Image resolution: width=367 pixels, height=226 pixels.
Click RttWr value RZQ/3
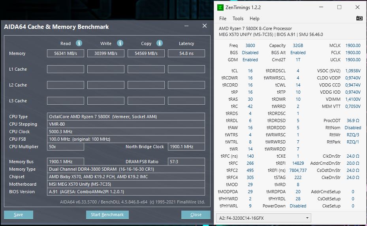pos(353,135)
